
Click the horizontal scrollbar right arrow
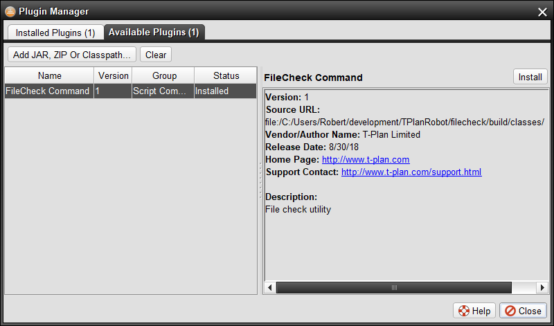[542, 287]
